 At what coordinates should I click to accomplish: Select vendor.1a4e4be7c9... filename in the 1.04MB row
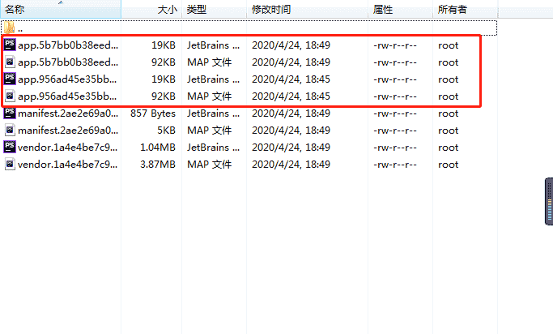(x=68, y=148)
